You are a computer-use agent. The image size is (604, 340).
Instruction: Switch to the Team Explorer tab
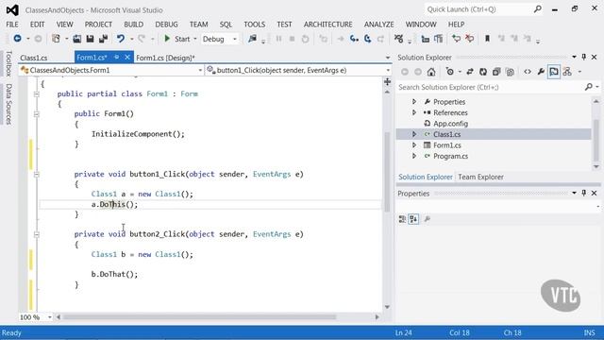(x=480, y=177)
